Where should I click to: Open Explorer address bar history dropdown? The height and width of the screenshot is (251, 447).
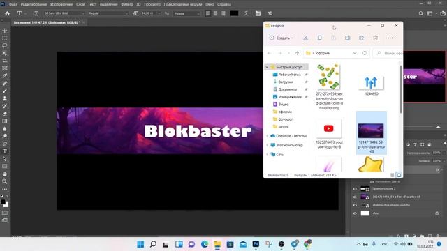[354, 53]
